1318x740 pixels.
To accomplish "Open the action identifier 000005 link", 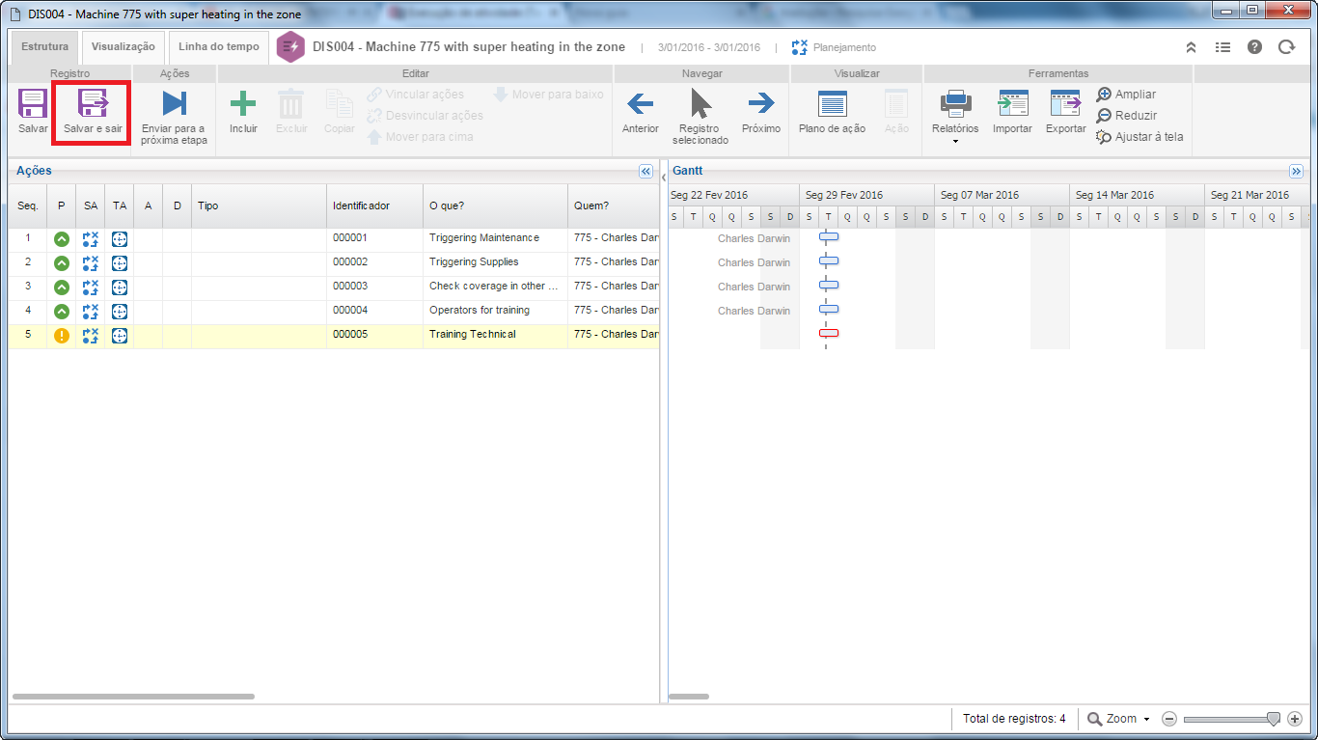I will (x=350, y=334).
